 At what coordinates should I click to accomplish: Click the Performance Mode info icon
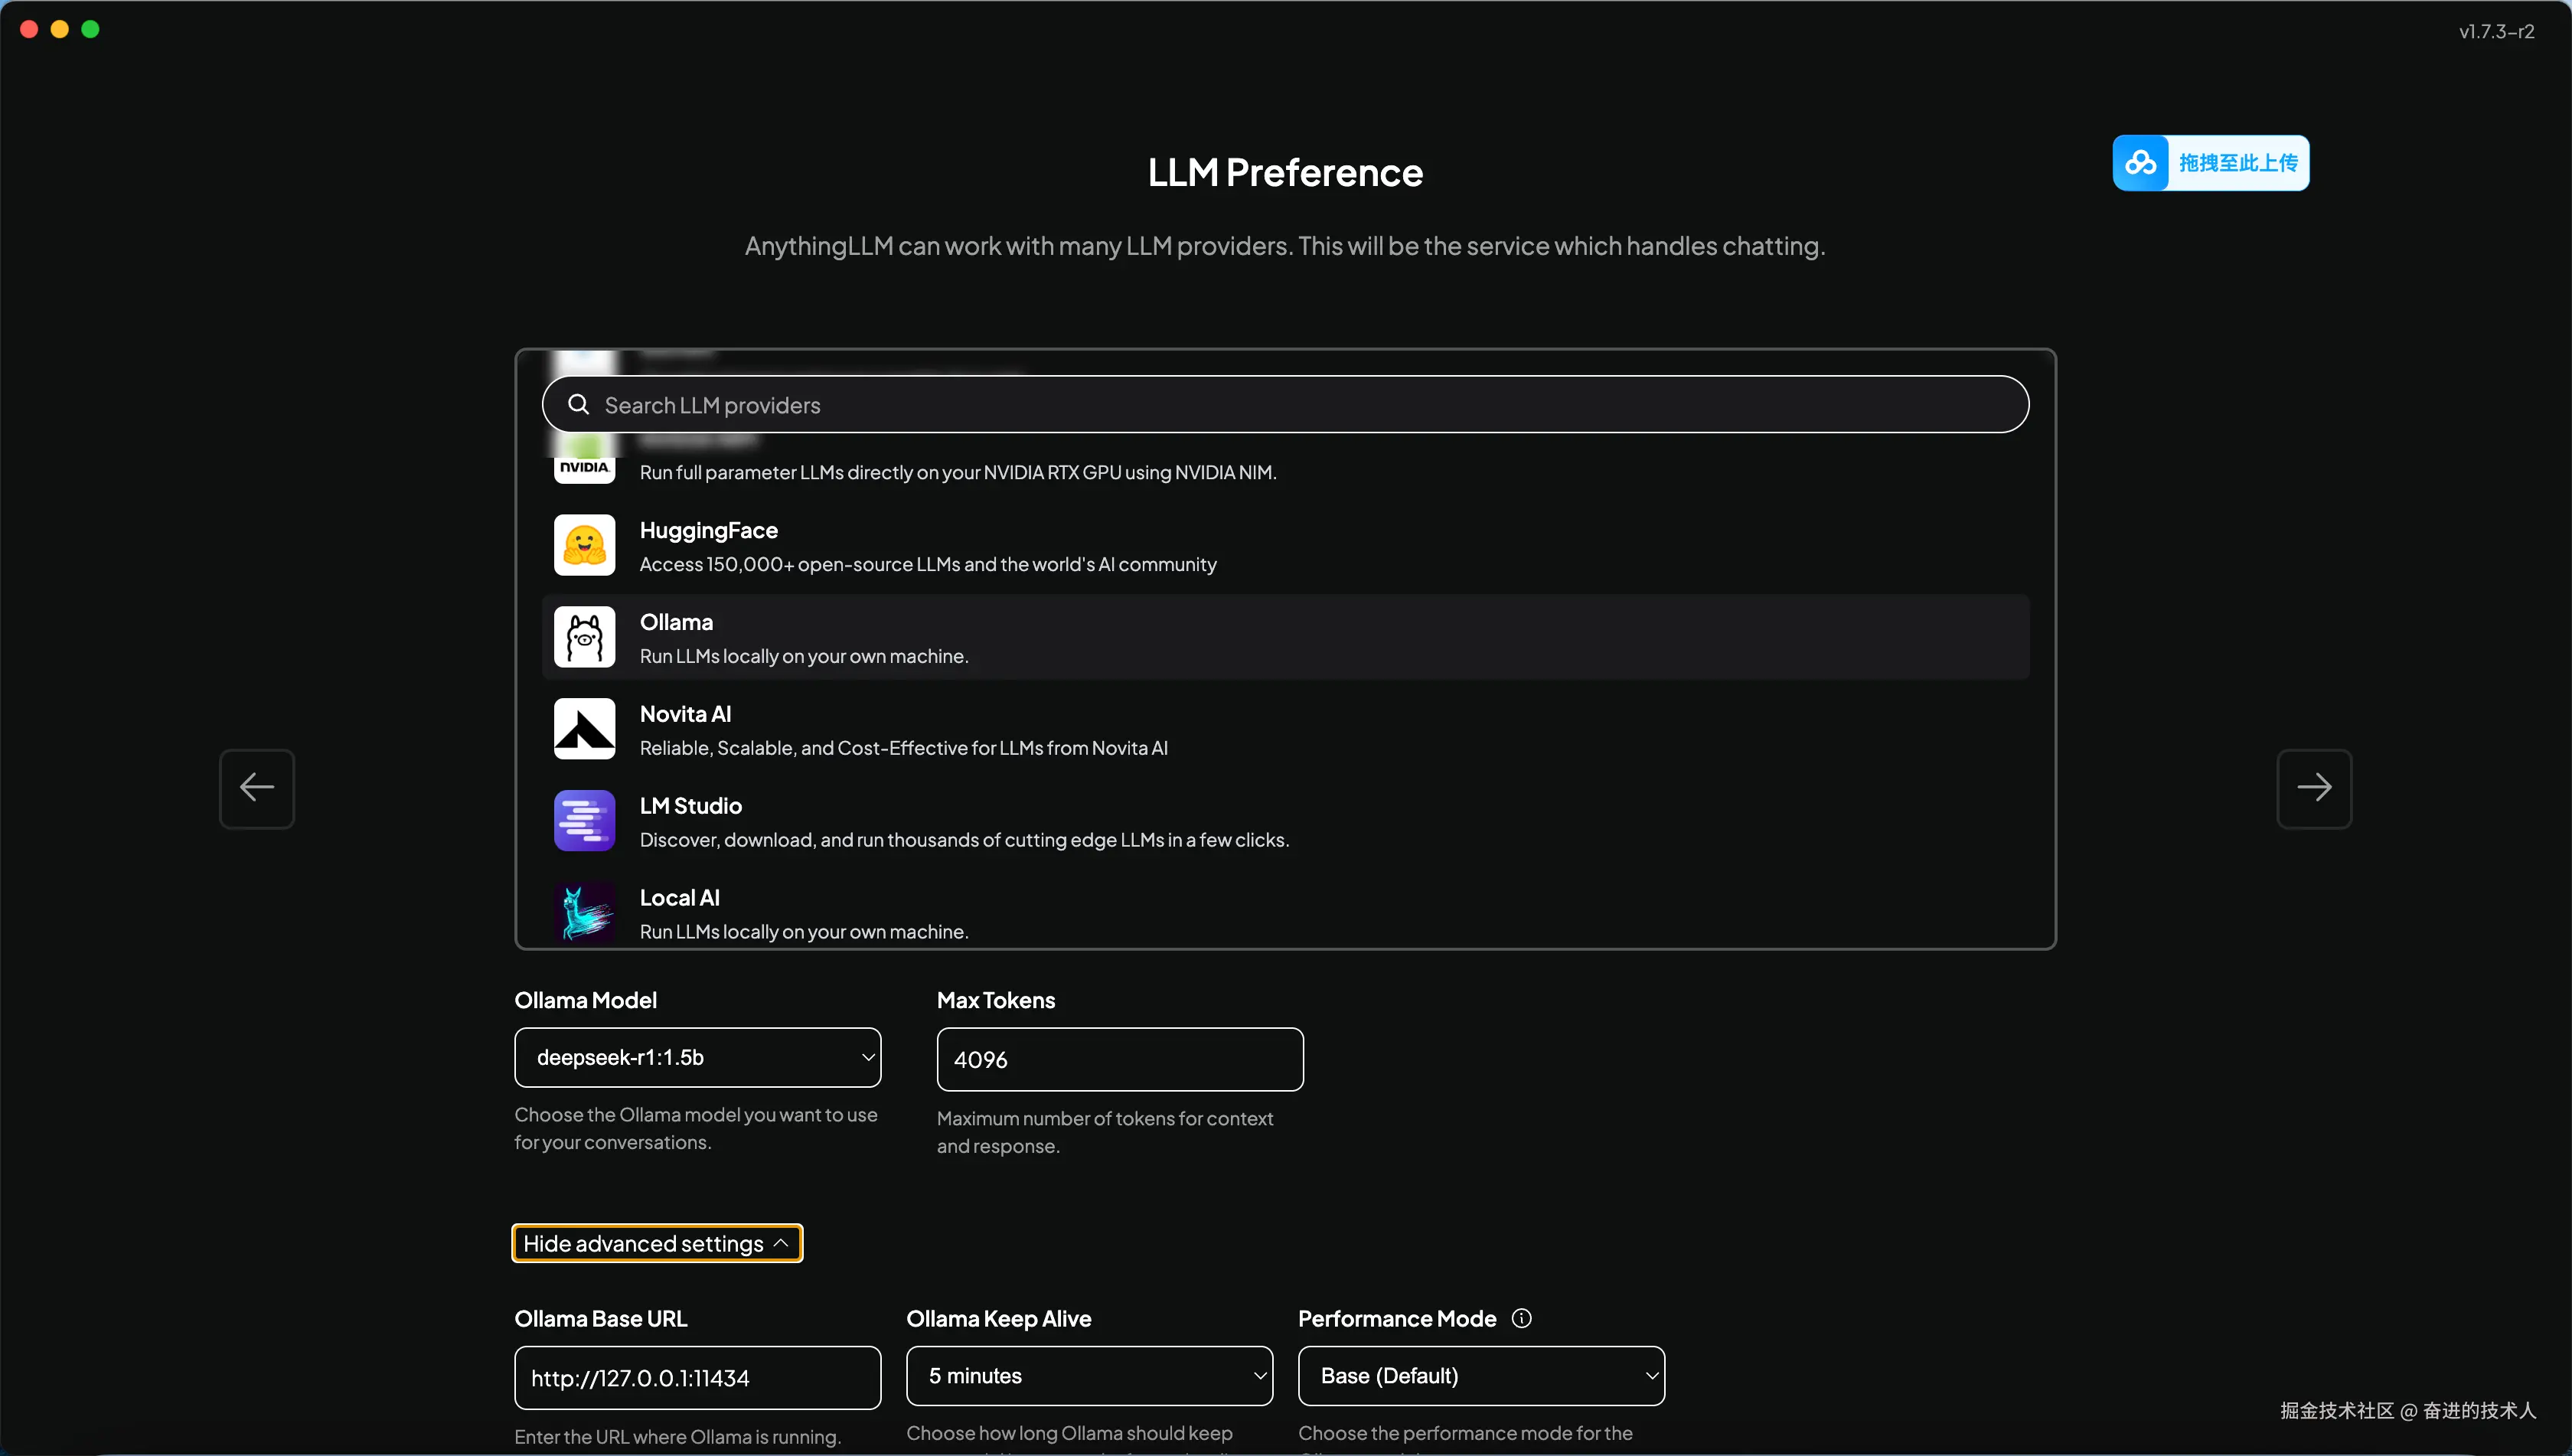(x=1521, y=1318)
